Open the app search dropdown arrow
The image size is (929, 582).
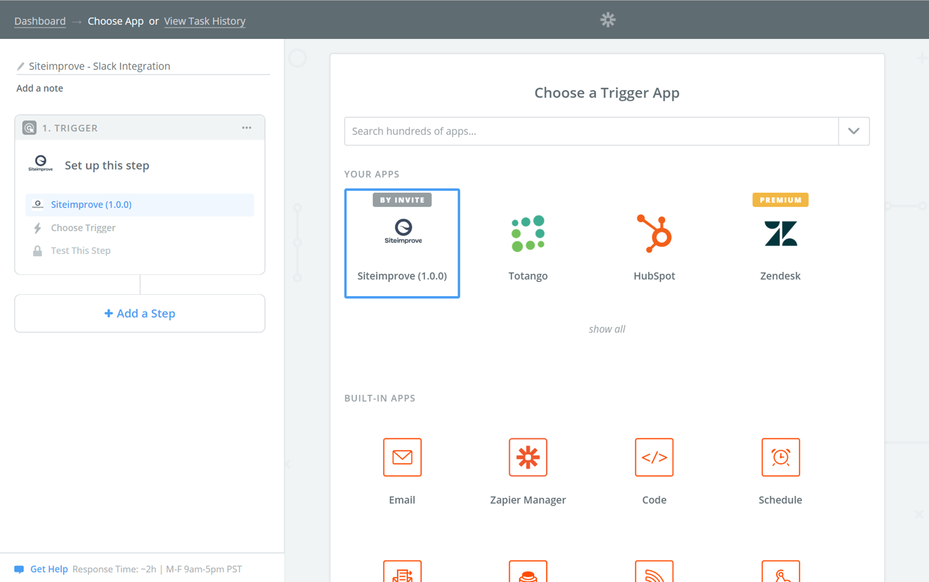pyautogui.click(x=854, y=131)
